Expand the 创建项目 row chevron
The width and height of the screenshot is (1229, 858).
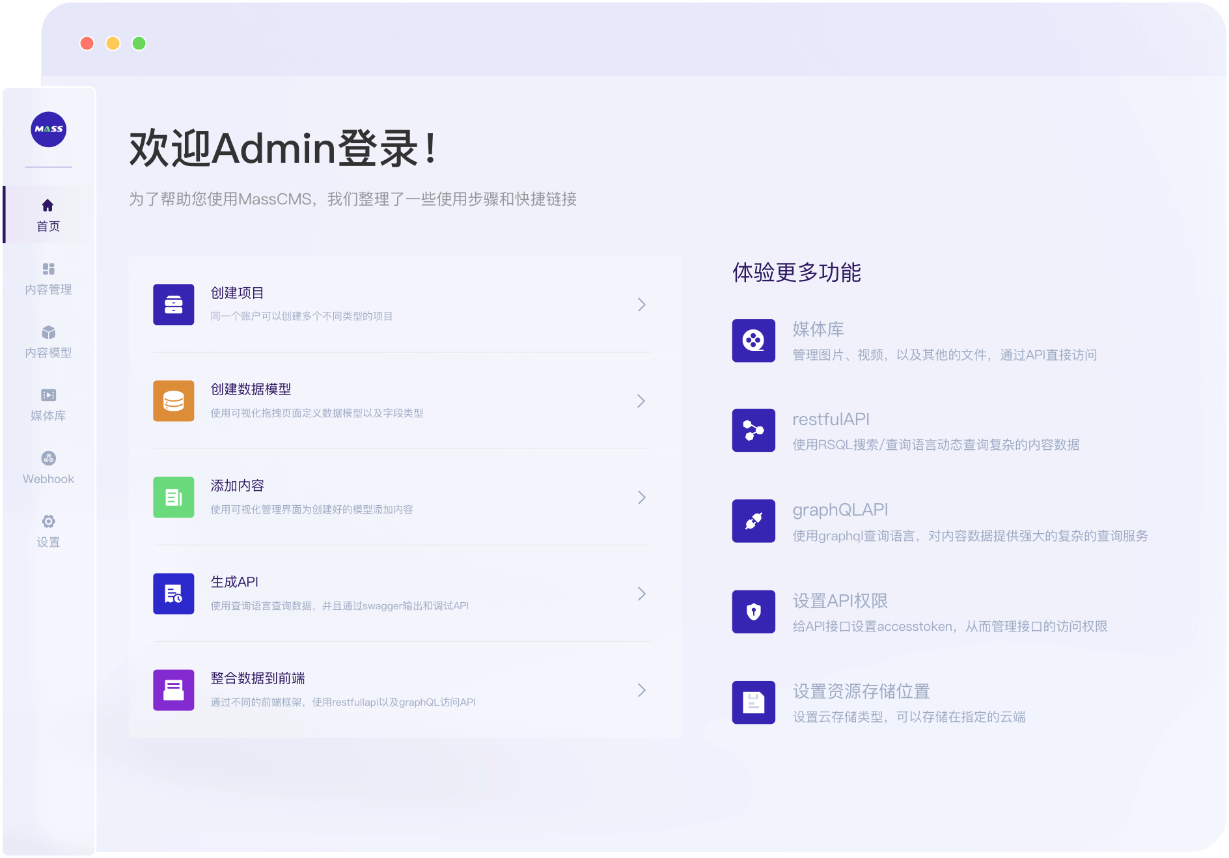tap(641, 305)
